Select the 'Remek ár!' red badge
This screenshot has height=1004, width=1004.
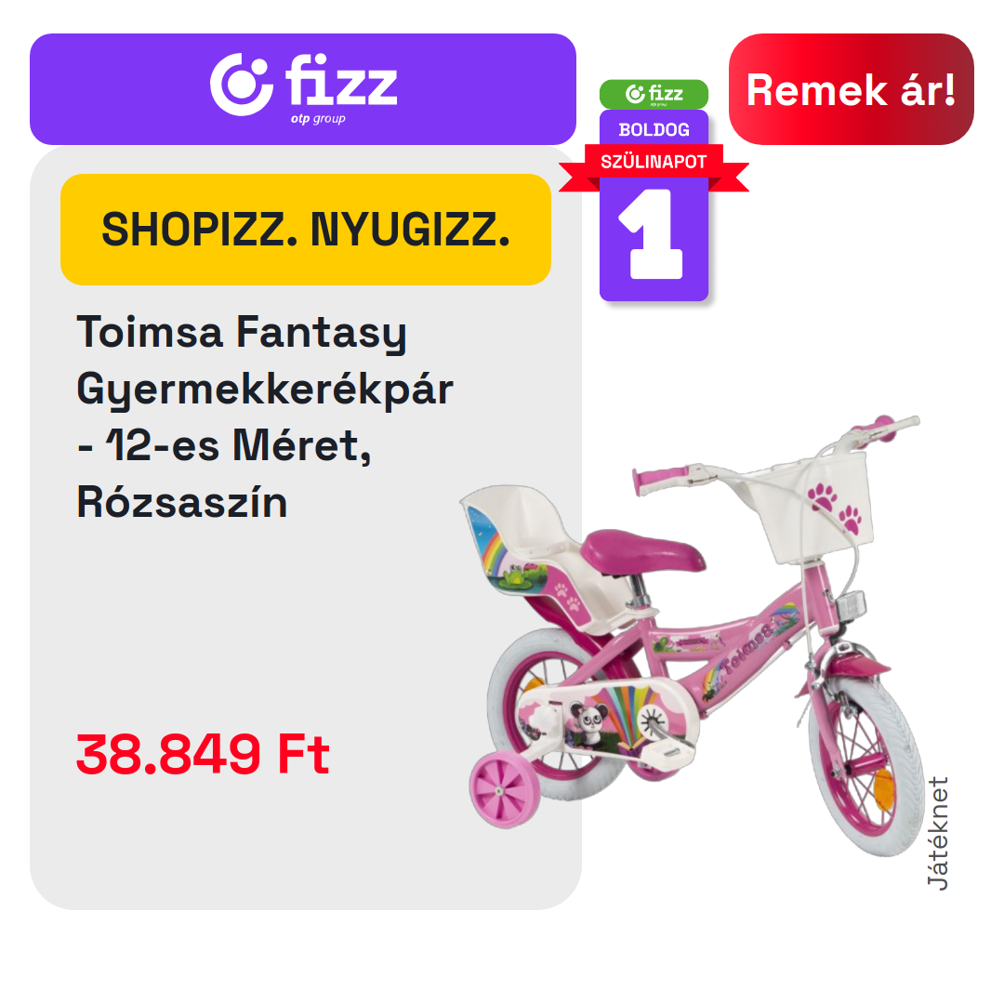tap(851, 89)
